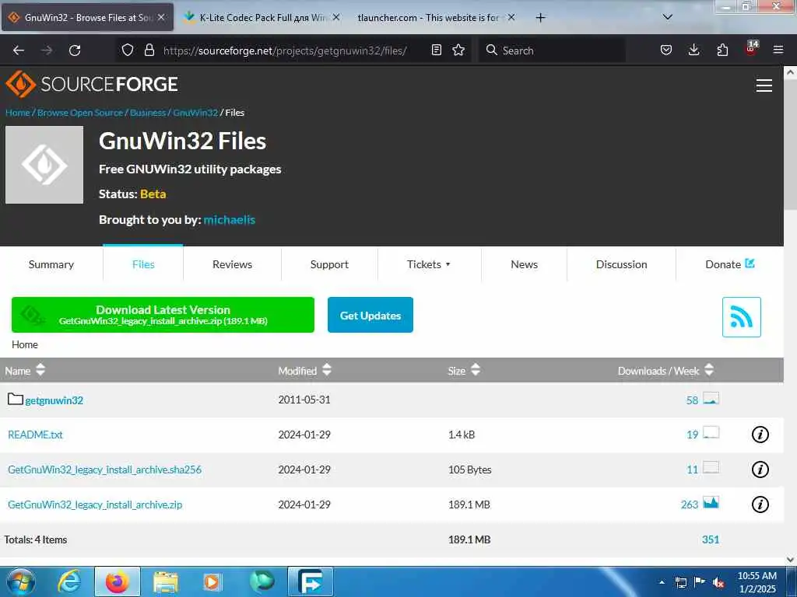The width and height of the screenshot is (797, 597).
Task: Close the GnuWin32 browser tab
Action: tap(161, 17)
